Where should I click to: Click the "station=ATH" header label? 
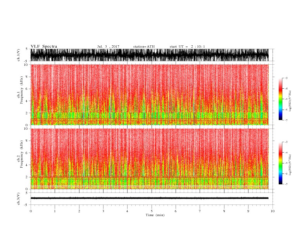(x=144, y=46)
